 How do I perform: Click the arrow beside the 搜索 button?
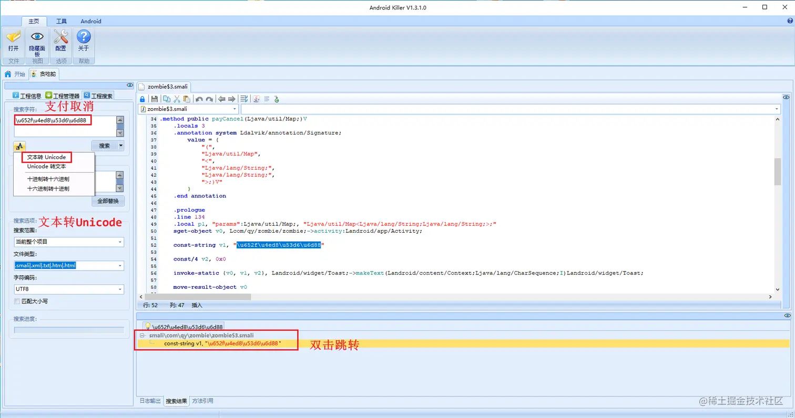121,146
